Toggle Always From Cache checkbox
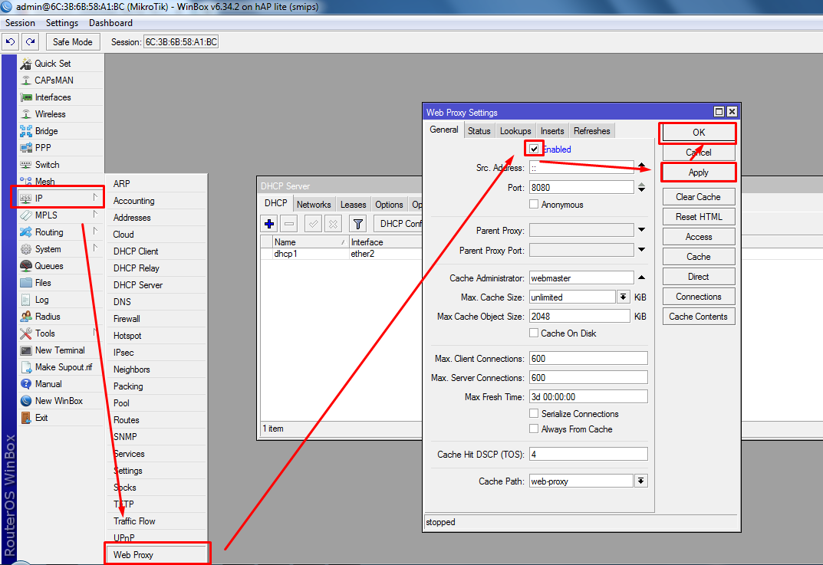The width and height of the screenshot is (823, 565). point(534,429)
